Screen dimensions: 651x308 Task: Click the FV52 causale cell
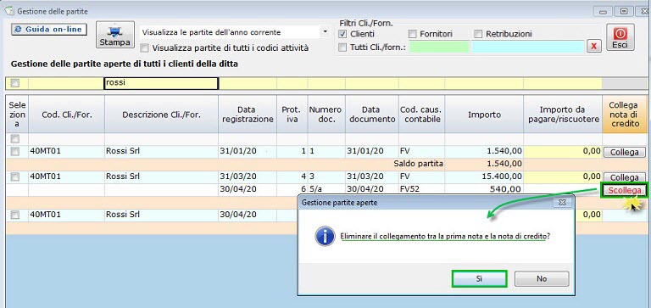tap(421, 189)
